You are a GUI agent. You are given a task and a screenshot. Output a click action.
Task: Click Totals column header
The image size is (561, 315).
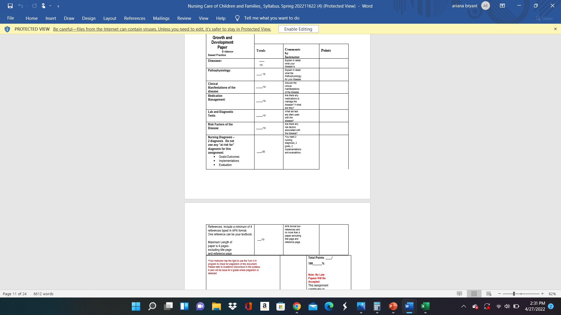click(261, 50)
